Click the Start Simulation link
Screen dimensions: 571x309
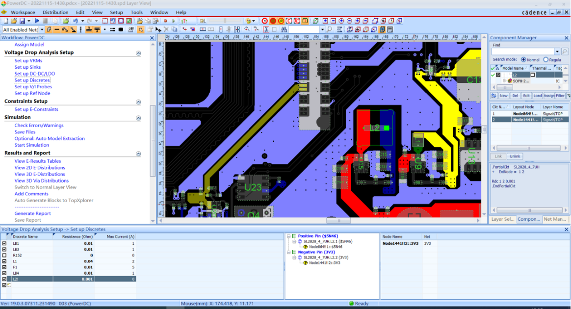click(x=32, y=145)
